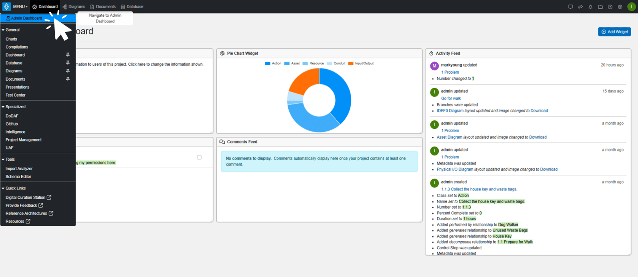Open the notifications bell icon

tap(590, 7)
